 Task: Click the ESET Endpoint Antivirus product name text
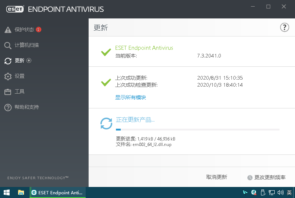coord(144,48)
